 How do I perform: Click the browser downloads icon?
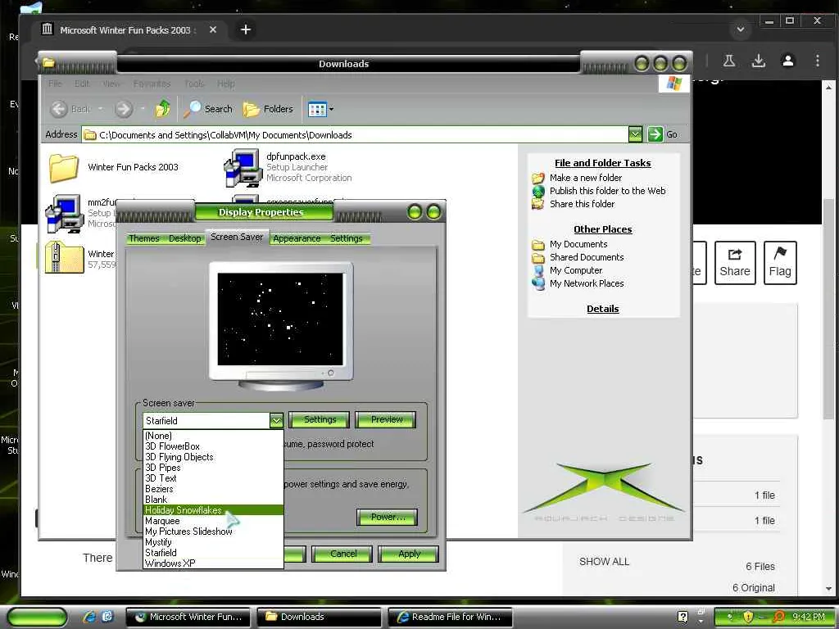point(758,61)
